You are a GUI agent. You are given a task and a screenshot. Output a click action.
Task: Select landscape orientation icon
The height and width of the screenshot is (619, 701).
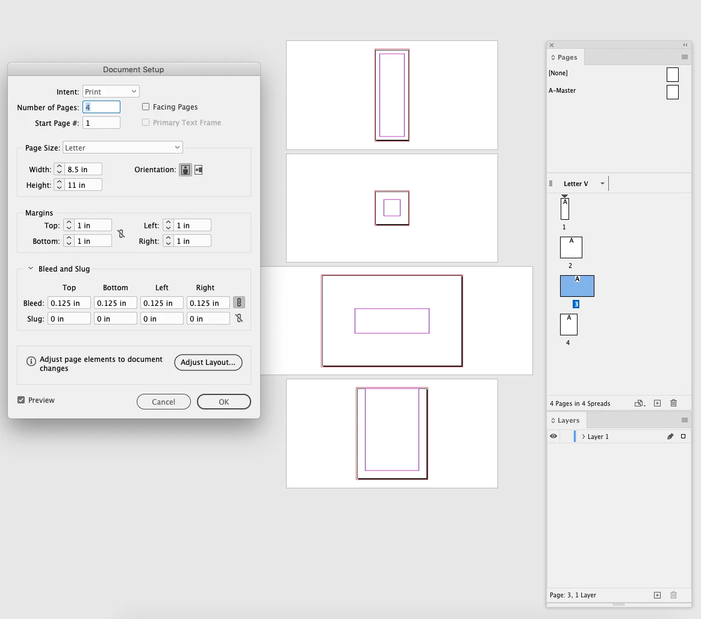pyautogui.click(x=199, y=170)
